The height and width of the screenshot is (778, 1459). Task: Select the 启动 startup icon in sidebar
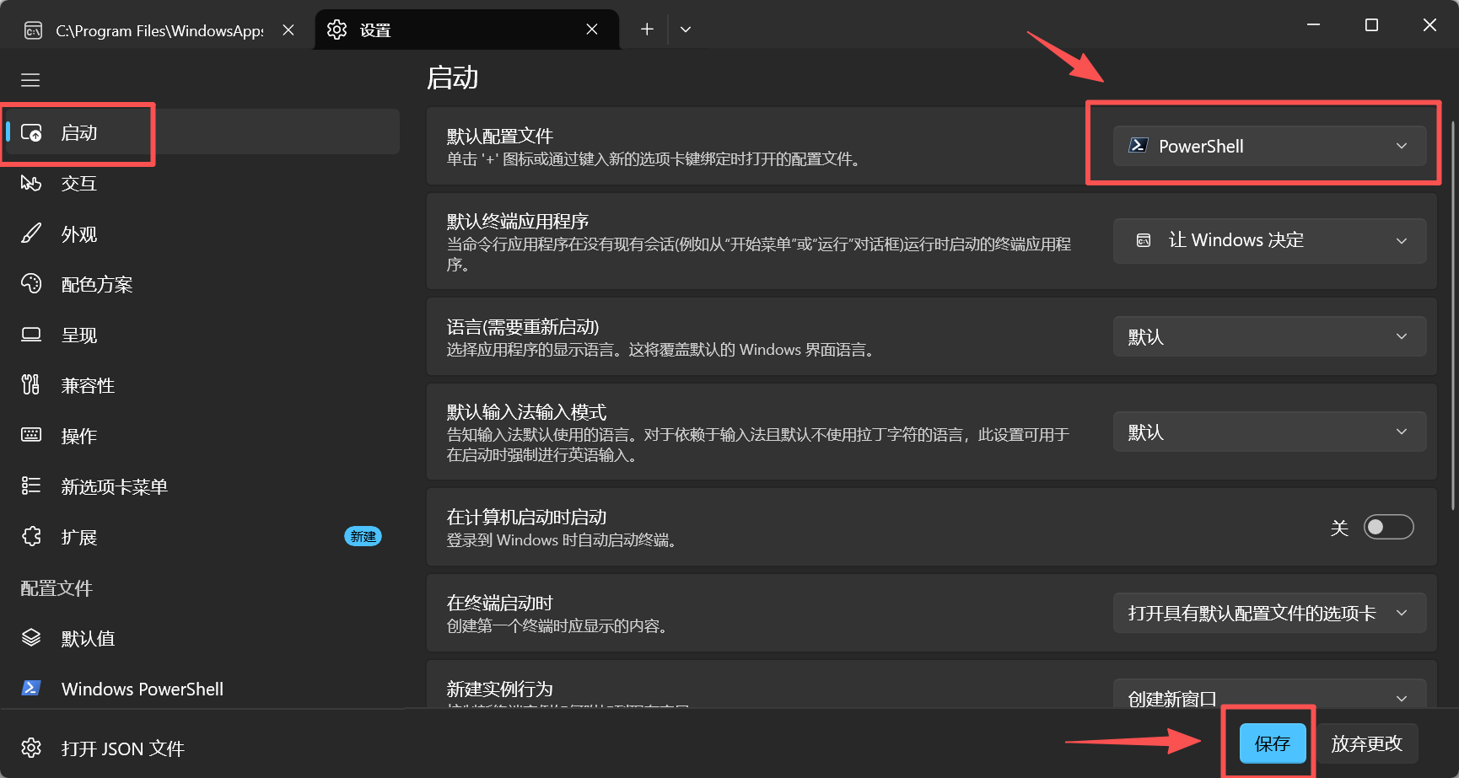tap(31, 132)
